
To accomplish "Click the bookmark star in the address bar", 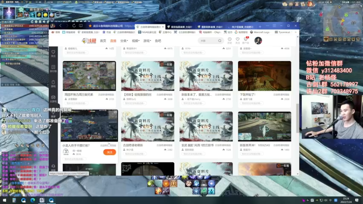I will tap(90, 26).
